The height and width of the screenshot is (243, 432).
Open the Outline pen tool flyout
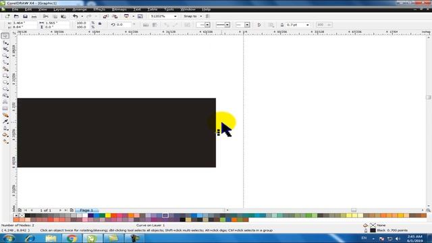point(5,129)
